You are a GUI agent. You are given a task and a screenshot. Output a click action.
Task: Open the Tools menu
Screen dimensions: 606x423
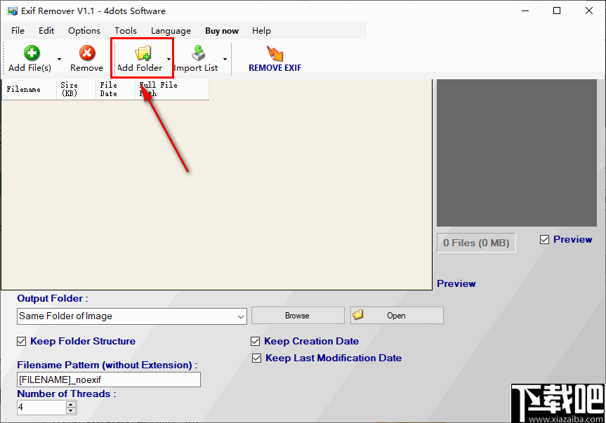pos(125,30)
